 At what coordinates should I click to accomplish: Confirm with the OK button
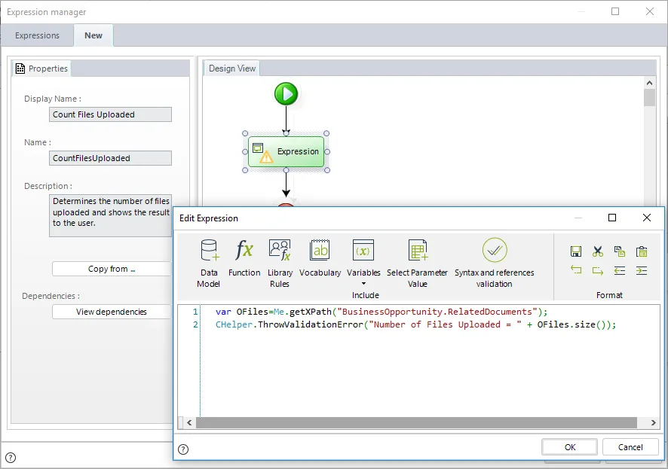(x=570, y=447)
